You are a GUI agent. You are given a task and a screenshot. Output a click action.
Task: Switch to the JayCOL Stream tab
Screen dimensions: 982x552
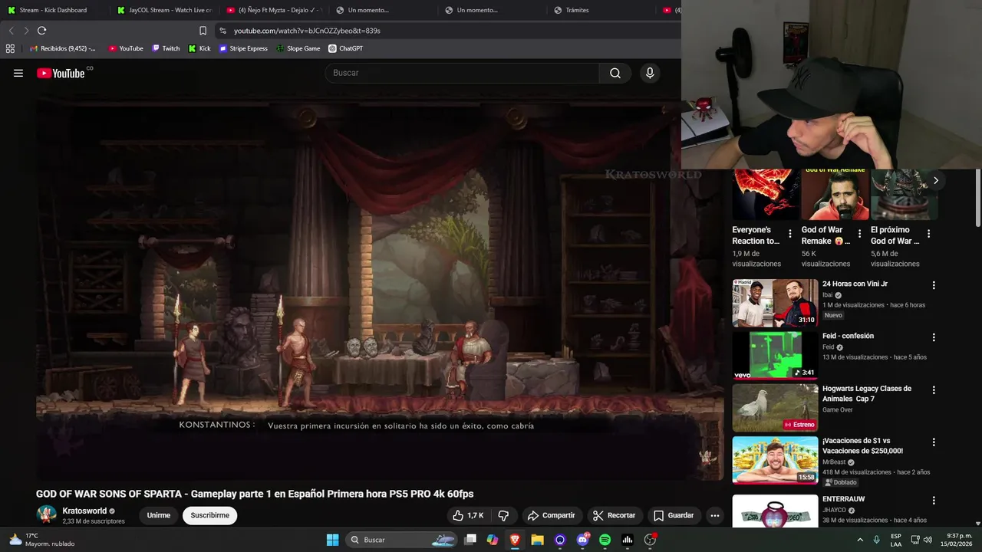pos(164,10)
